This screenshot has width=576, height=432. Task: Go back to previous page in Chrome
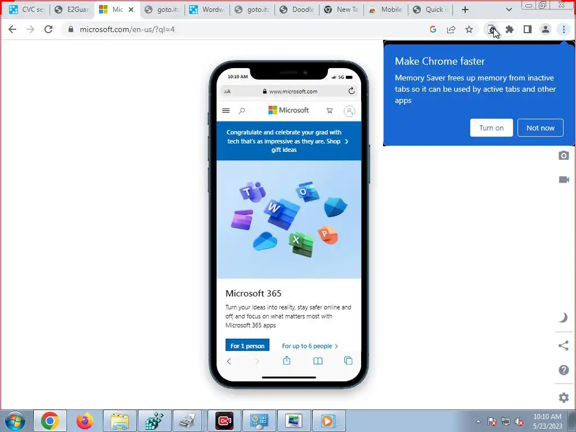click(12, 29)
